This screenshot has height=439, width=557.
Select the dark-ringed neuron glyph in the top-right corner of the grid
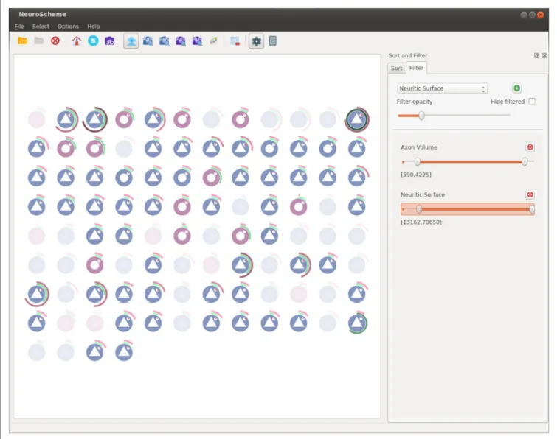click(356, 119)
